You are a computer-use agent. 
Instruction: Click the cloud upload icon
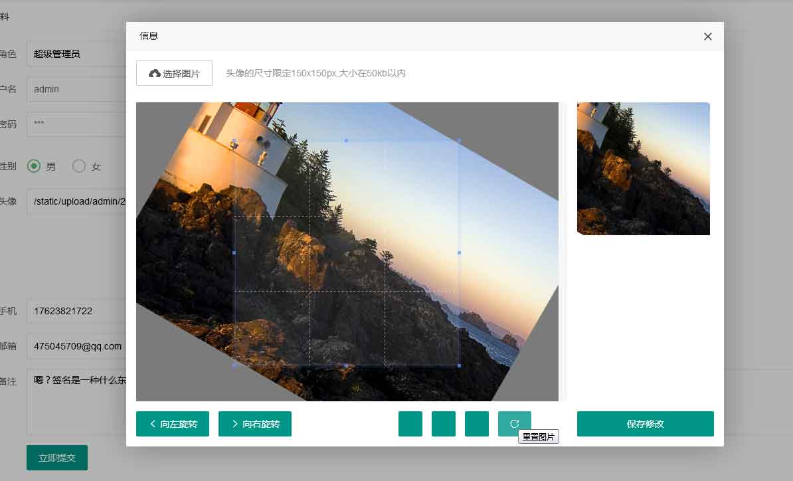[155, 73]
